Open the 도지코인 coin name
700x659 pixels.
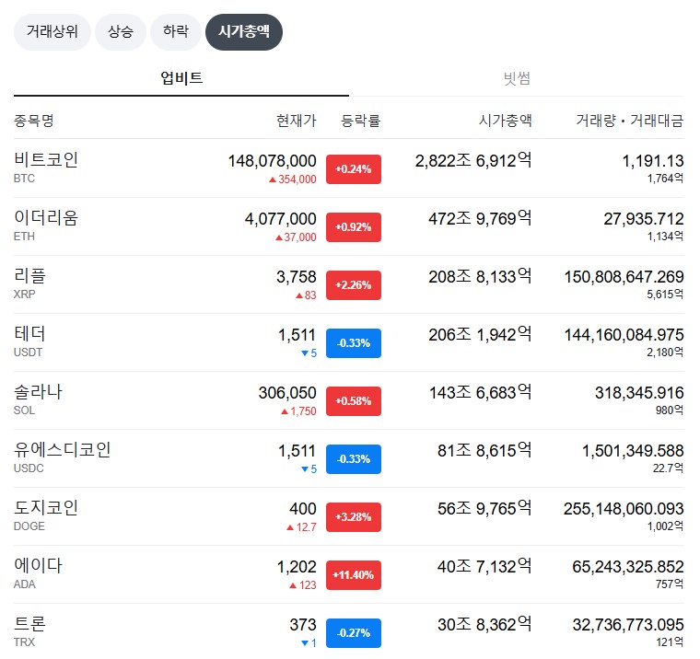pos(46,508)
